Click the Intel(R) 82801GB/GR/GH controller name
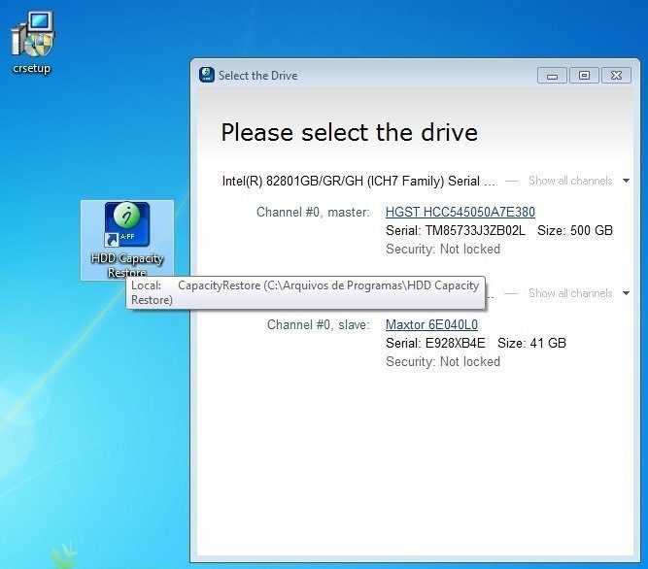648x569 pixels. pos(358,181)
